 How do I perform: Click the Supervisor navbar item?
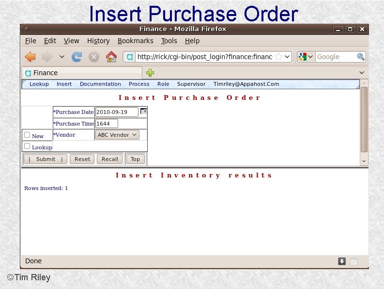[191, 84]
